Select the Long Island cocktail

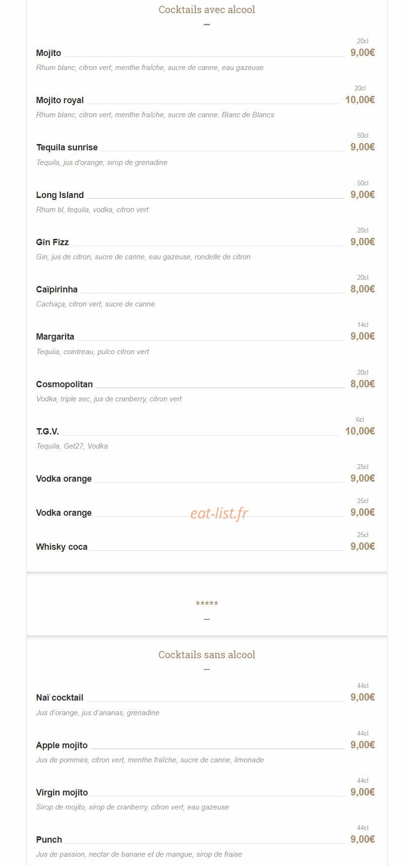(60, 195)
